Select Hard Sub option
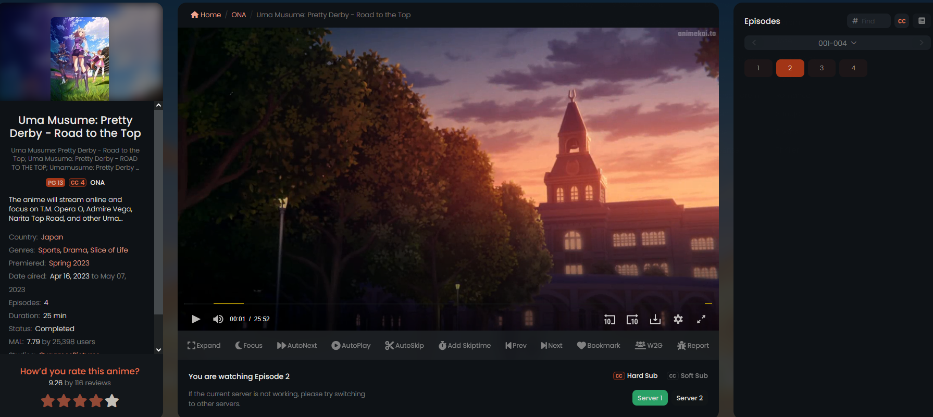Image resolution: width=933 pixels, height=417 pixels. tap(636, 376)
